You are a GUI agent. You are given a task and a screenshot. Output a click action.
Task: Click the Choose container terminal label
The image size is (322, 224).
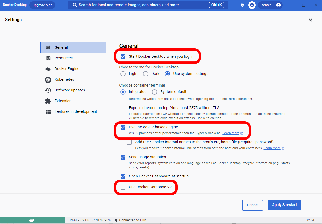coord(142,85)
